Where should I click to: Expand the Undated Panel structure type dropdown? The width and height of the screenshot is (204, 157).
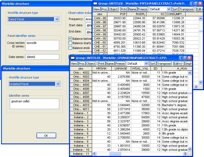(x=58, y=84)
